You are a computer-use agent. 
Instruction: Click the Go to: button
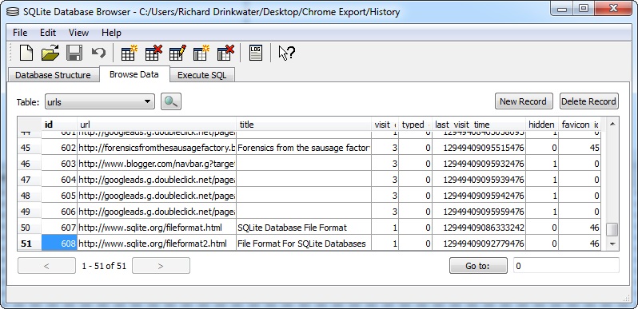coord(478,266)
